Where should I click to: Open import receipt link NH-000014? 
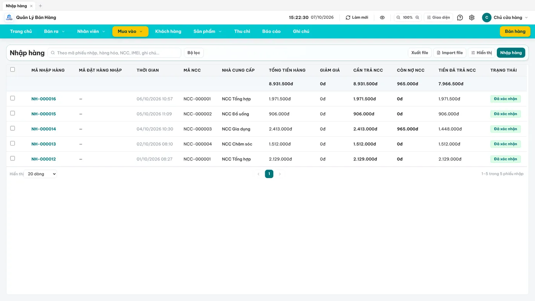click(44, 129)
